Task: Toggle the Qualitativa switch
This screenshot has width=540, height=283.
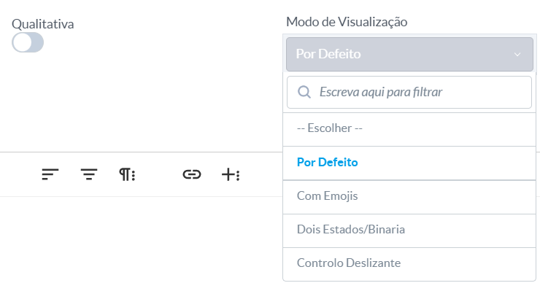Action: pyautogui.click(x=28, y=42)
